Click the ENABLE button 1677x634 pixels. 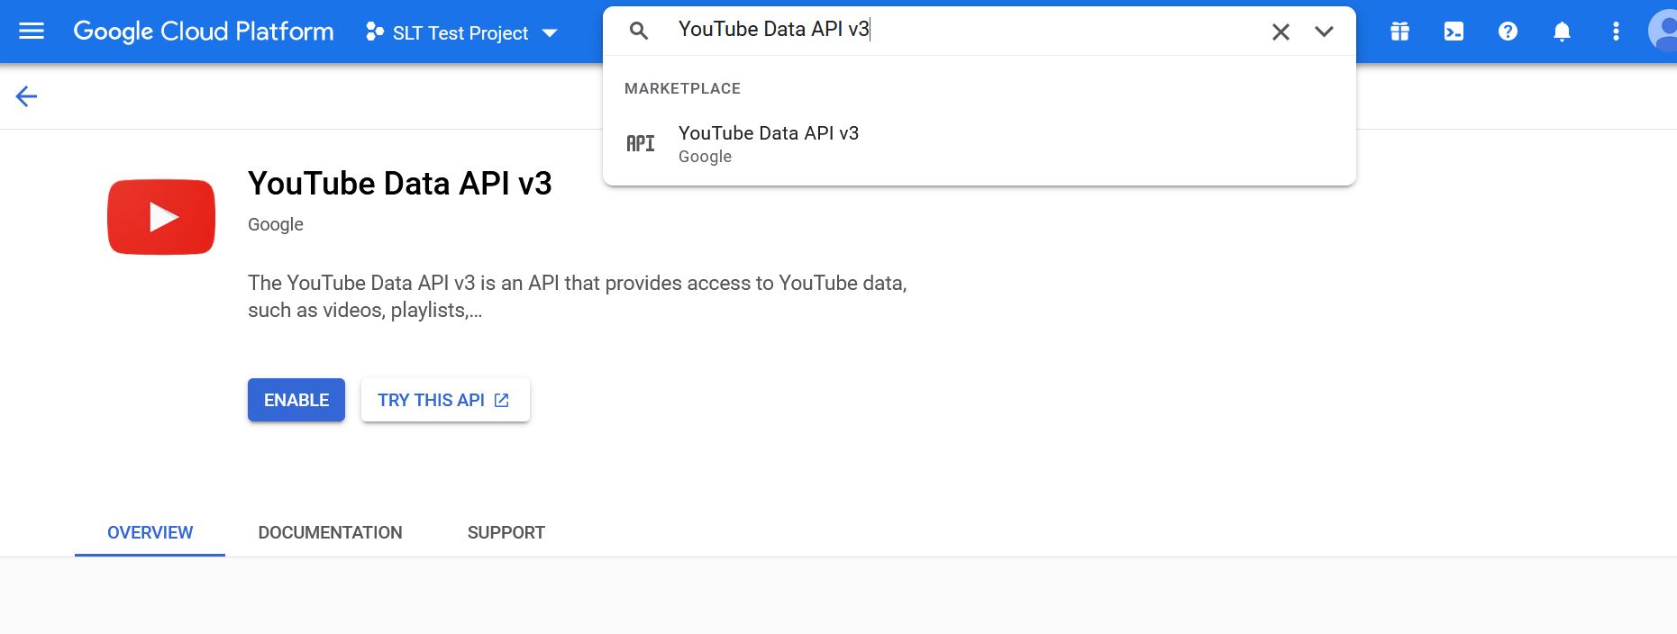[x=296, y=400]
